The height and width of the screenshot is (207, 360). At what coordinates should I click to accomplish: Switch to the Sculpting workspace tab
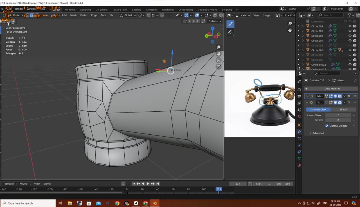85,10
